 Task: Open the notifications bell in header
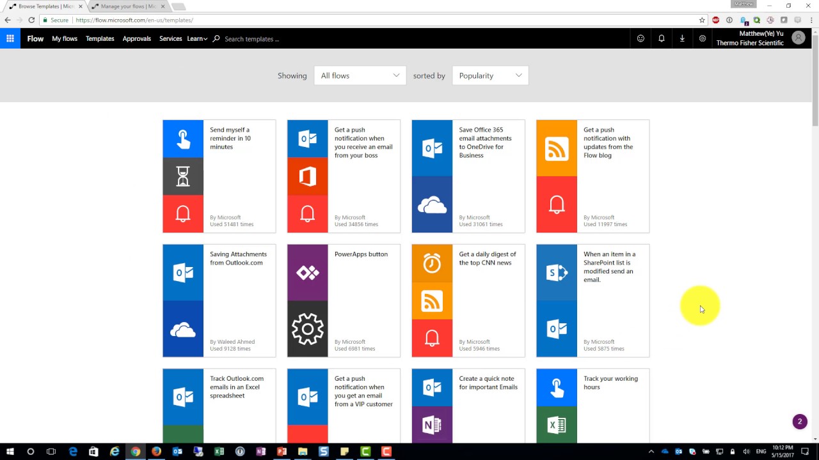[662, 38]
